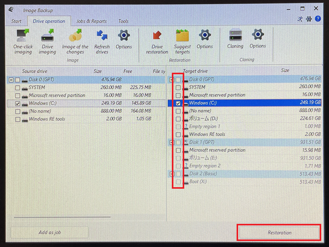329x247 pixels.
Task: Switch to the Jobs & Reports tab
Action: (91, 21)
